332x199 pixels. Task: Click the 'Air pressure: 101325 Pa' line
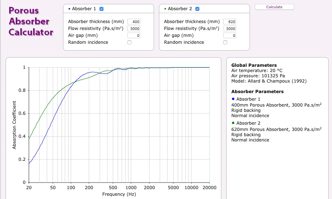pos(258,76)
